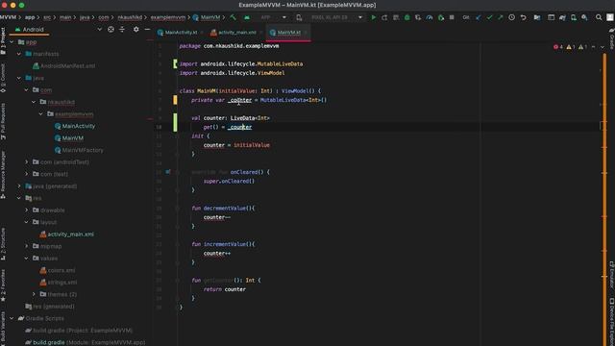Click the Git update project blue arrow

click(x=479, y=17)
